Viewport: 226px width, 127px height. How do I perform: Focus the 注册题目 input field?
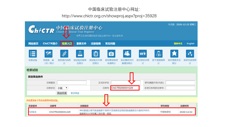point(72,83)
